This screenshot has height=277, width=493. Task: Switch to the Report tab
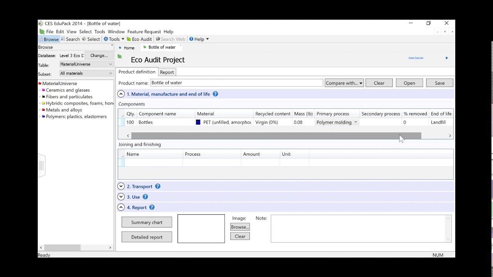point(167,72)
